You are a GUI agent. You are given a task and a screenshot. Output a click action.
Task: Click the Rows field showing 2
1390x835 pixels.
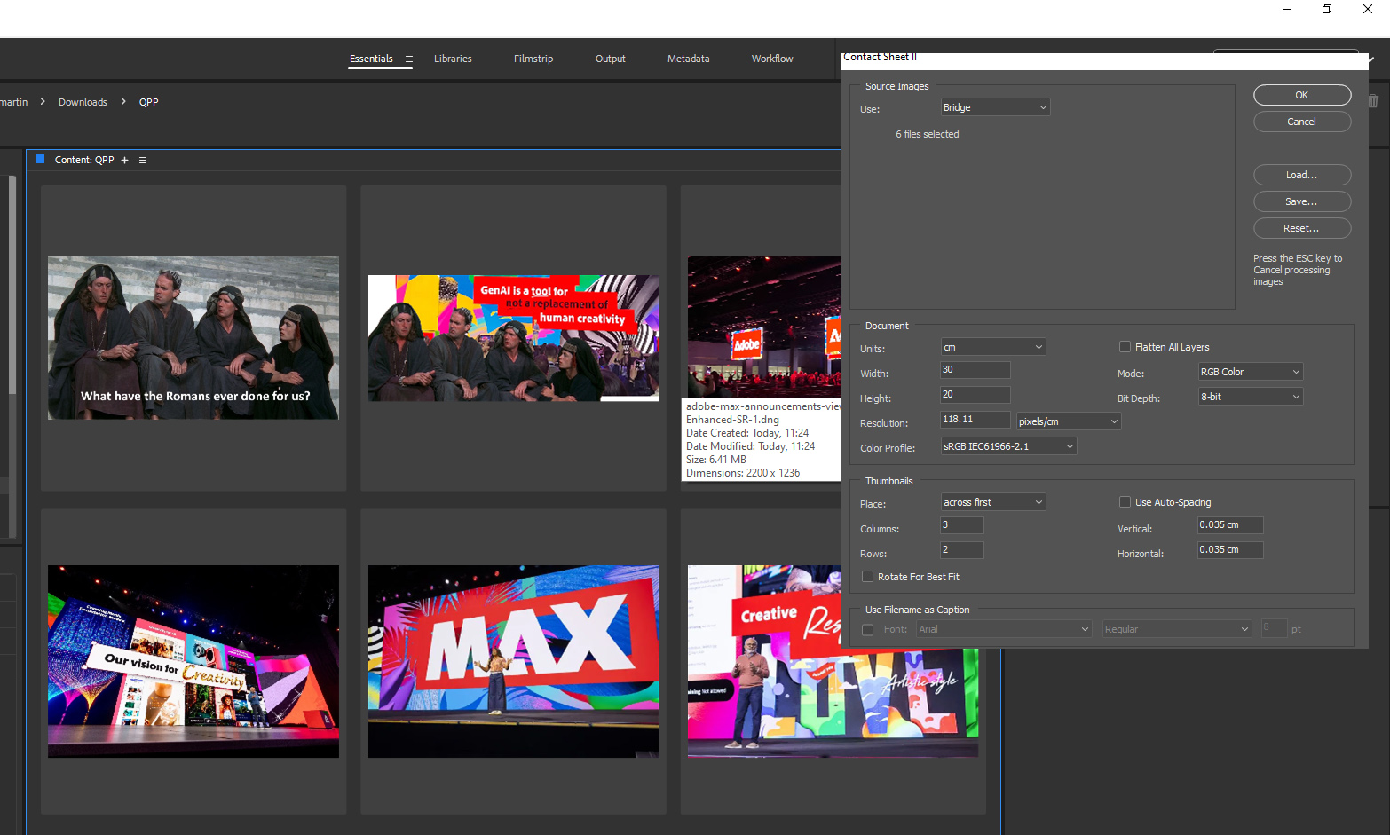pos(962,550)
